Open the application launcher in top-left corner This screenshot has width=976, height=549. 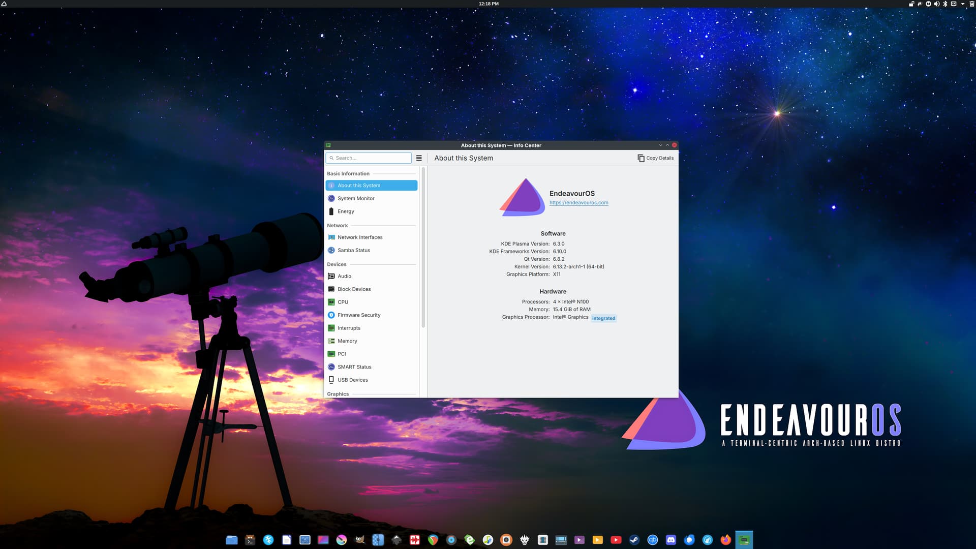[x=4, y=4]
